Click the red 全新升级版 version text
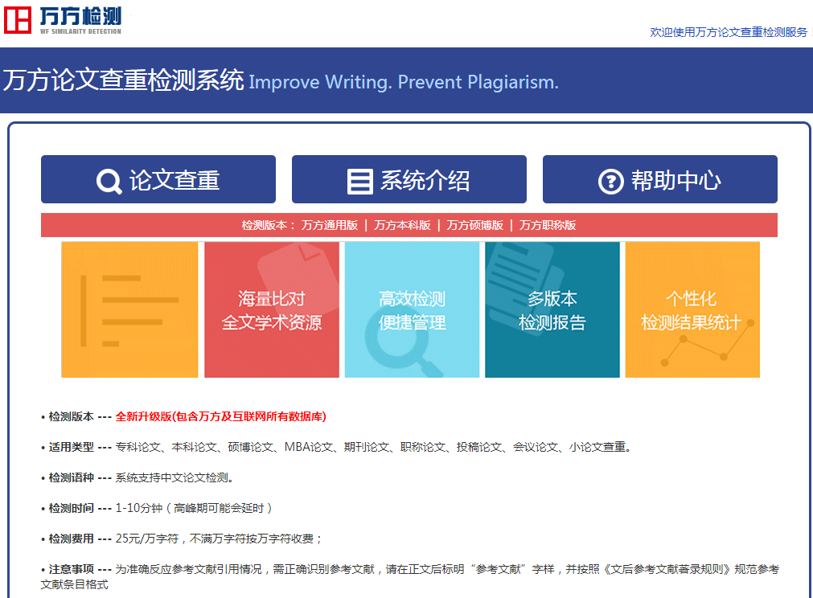 coord(221,416)
